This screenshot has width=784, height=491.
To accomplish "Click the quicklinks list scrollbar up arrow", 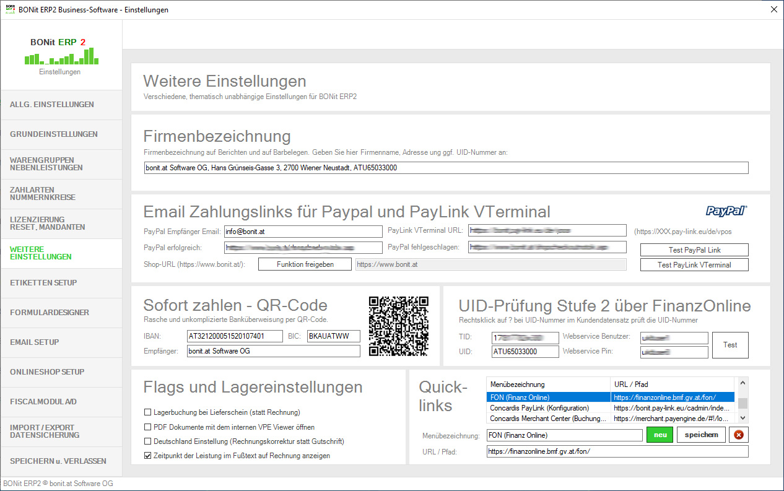I will [743, 383].
